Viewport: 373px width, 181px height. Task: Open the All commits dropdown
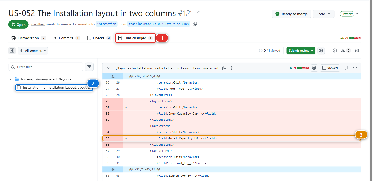[x=33, y=51]
